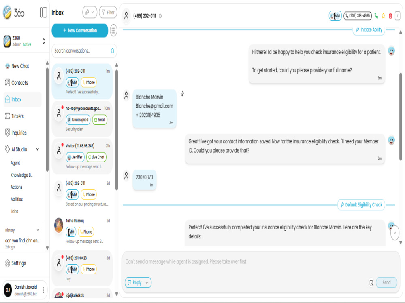
Task: Click contact icon beside 23070870 message
Action: click(126, 176)
